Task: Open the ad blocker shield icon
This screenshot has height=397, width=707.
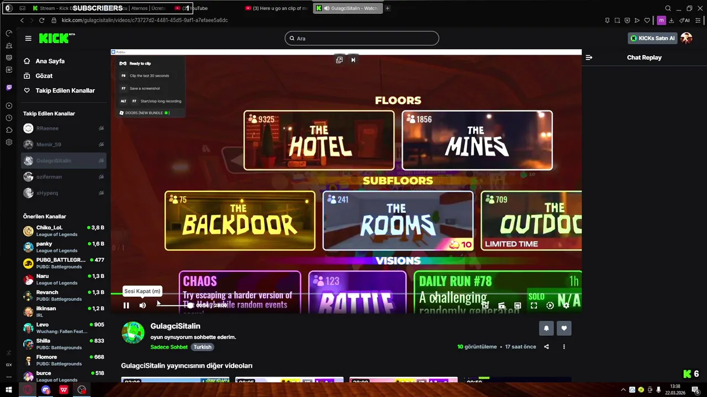Action: [627, 20]
